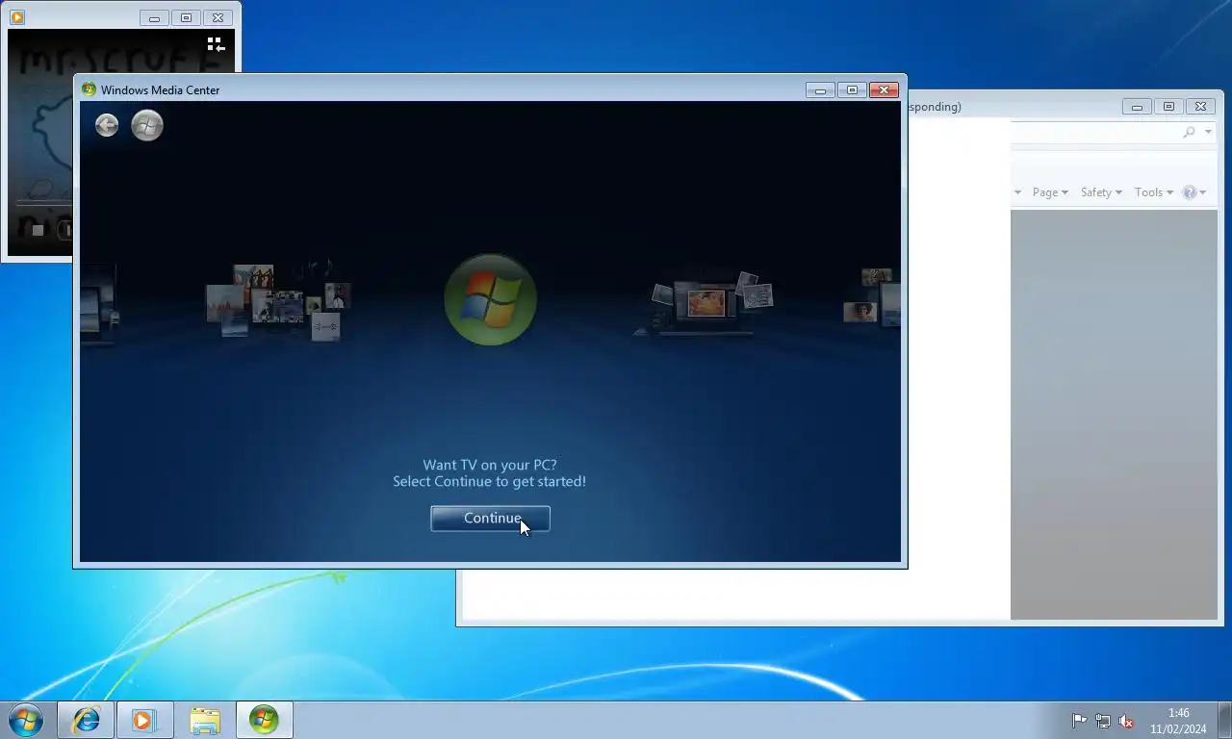The width and height of the screenshot is (1232, 739).
Task: Expand the help icon dropdown arrow
Action: pyautogui.click(x=1203, y=193)
